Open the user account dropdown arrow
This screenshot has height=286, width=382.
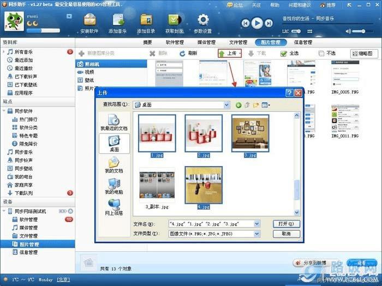click(69, 16)
